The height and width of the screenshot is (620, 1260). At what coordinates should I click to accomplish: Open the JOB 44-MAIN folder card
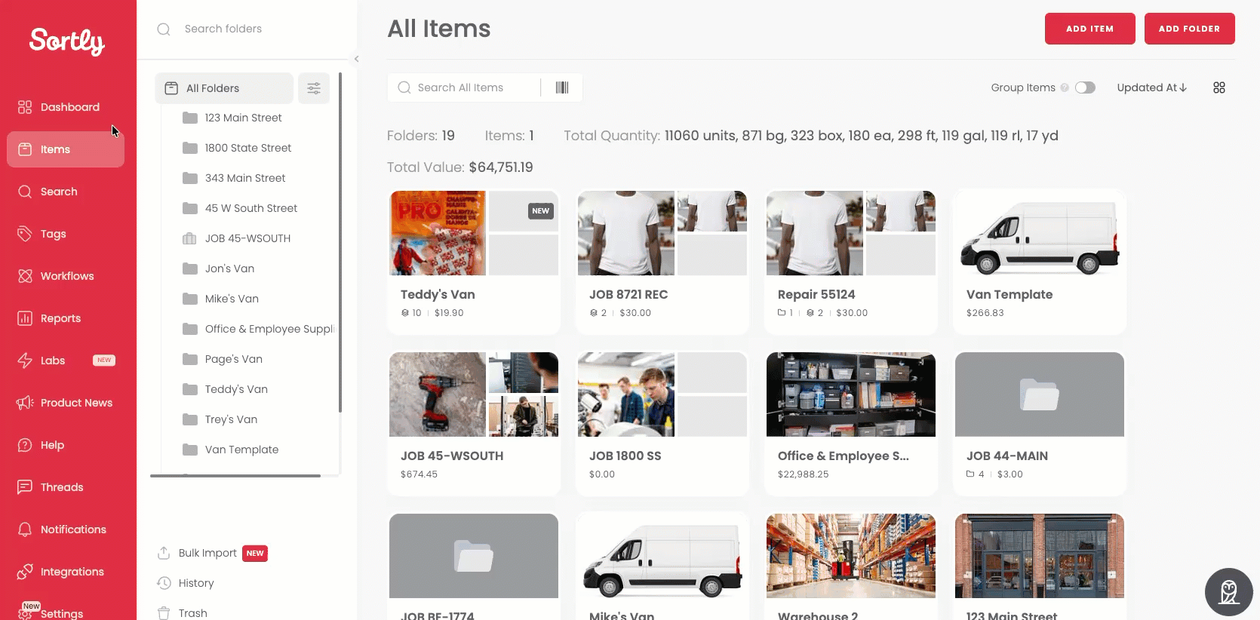pos(1040,423)
